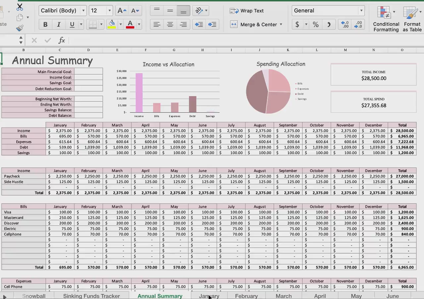Select the Format Painter brush
424x299 pixels.
[x=20, y=28]
